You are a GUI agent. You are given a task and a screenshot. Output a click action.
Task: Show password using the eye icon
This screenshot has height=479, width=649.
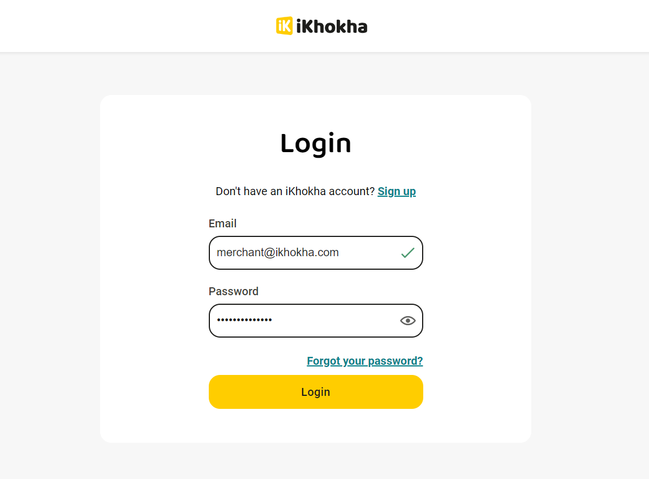407,321
